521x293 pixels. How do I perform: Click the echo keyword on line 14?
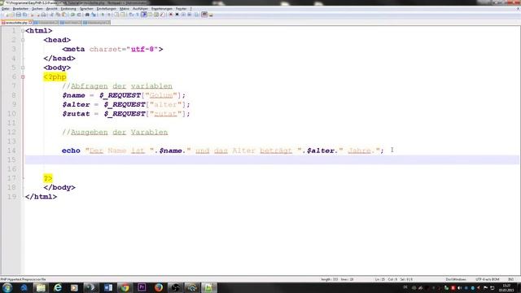click(x=71, y=151)
